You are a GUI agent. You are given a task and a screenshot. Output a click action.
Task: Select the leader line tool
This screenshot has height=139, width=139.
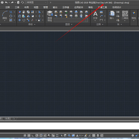point(101,16)
